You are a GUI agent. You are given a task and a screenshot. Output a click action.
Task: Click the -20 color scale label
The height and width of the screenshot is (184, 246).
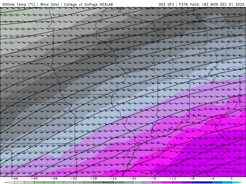click(133, 178)
